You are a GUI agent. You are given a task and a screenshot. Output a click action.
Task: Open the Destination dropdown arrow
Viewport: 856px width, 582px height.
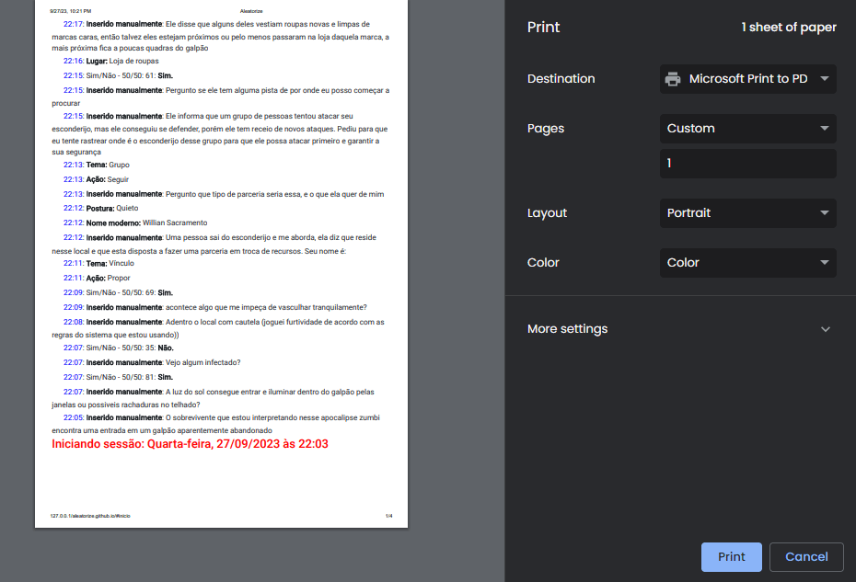(824, 79)
